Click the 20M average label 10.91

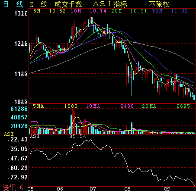click(138, 11)
